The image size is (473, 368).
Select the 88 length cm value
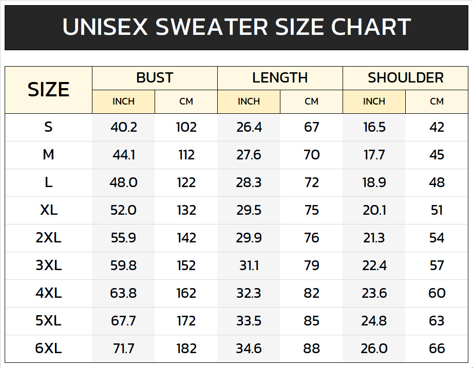point(311,349)
